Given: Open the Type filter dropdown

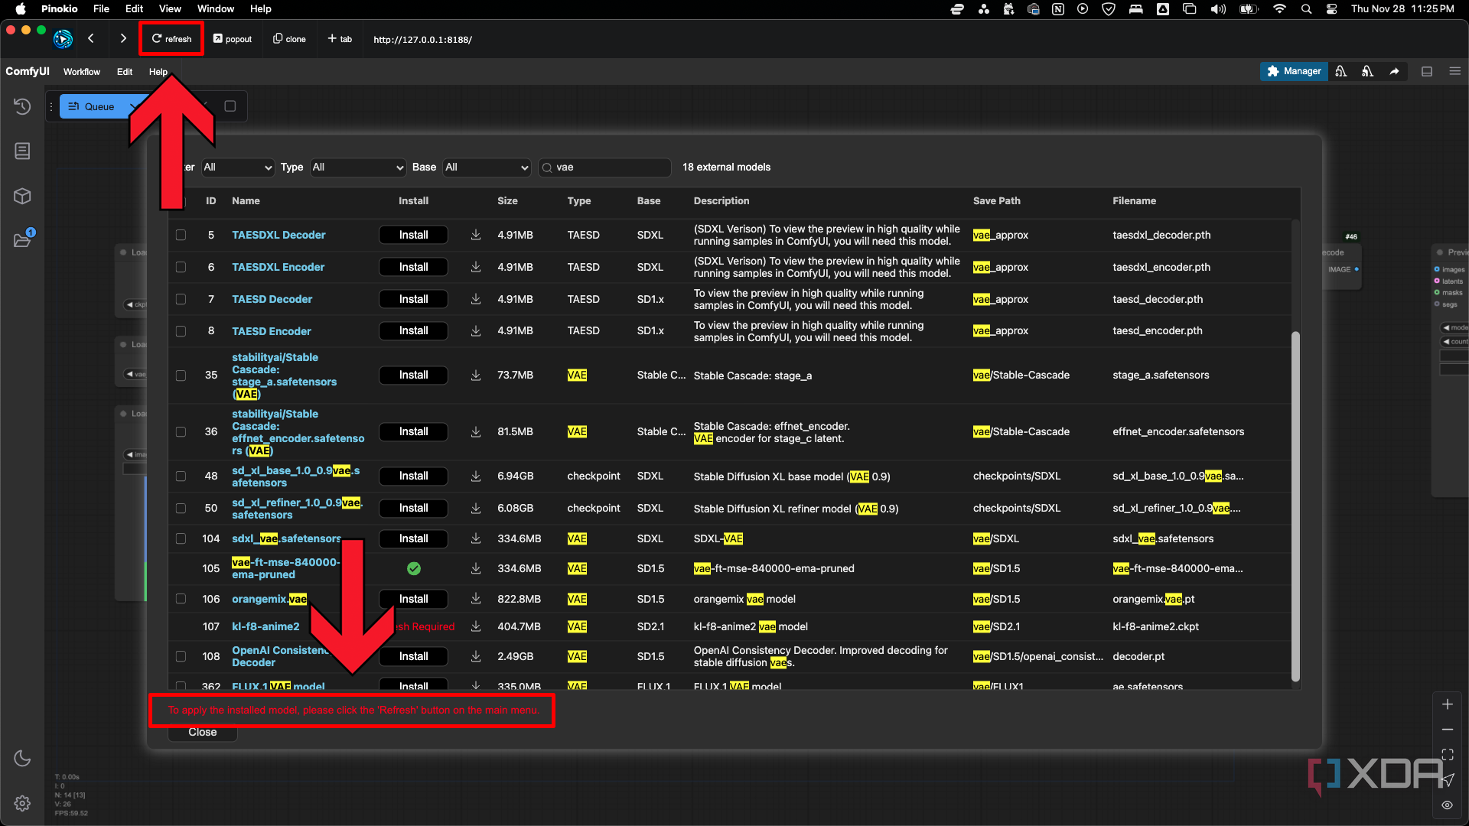Looking at the screenshot, I should click(x=357, y=167).
